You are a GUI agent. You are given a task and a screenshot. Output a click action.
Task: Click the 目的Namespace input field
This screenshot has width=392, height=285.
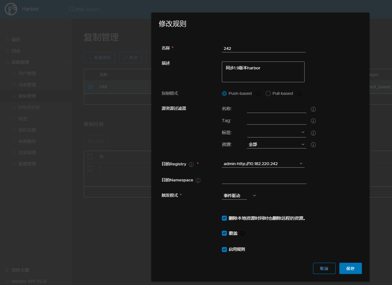(x=264, y=180)
